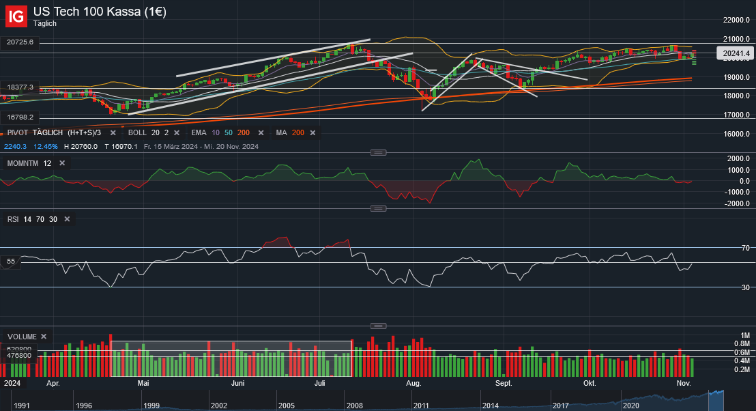Click the Aug. date axis label
The image size is (756, 411).
click(413, 383)
